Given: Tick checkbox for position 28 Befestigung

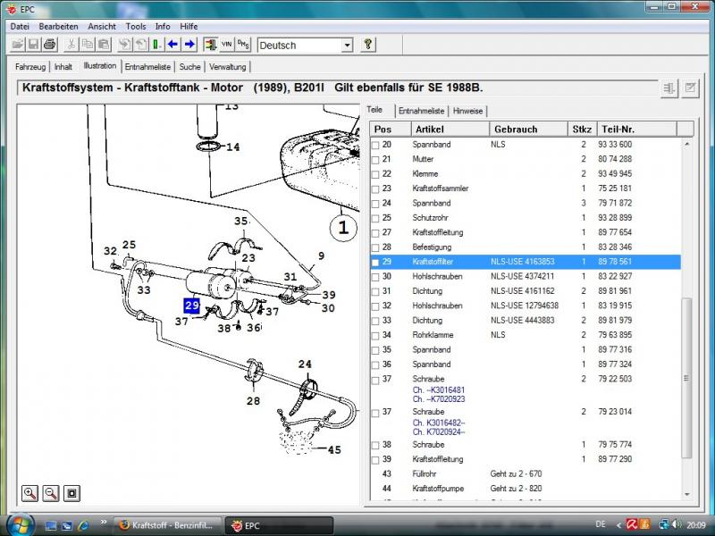Looking at the screenshot, I should click(375, 248).
